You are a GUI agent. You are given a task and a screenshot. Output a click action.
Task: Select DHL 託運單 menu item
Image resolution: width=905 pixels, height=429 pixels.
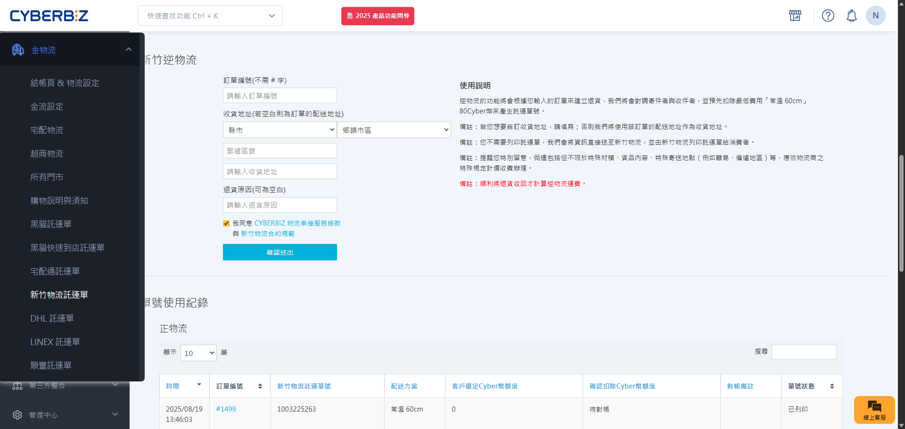[x=52, y=318]
